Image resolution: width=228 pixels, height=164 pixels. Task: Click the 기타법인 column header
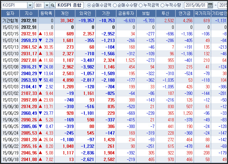click(x=219, y=14)
